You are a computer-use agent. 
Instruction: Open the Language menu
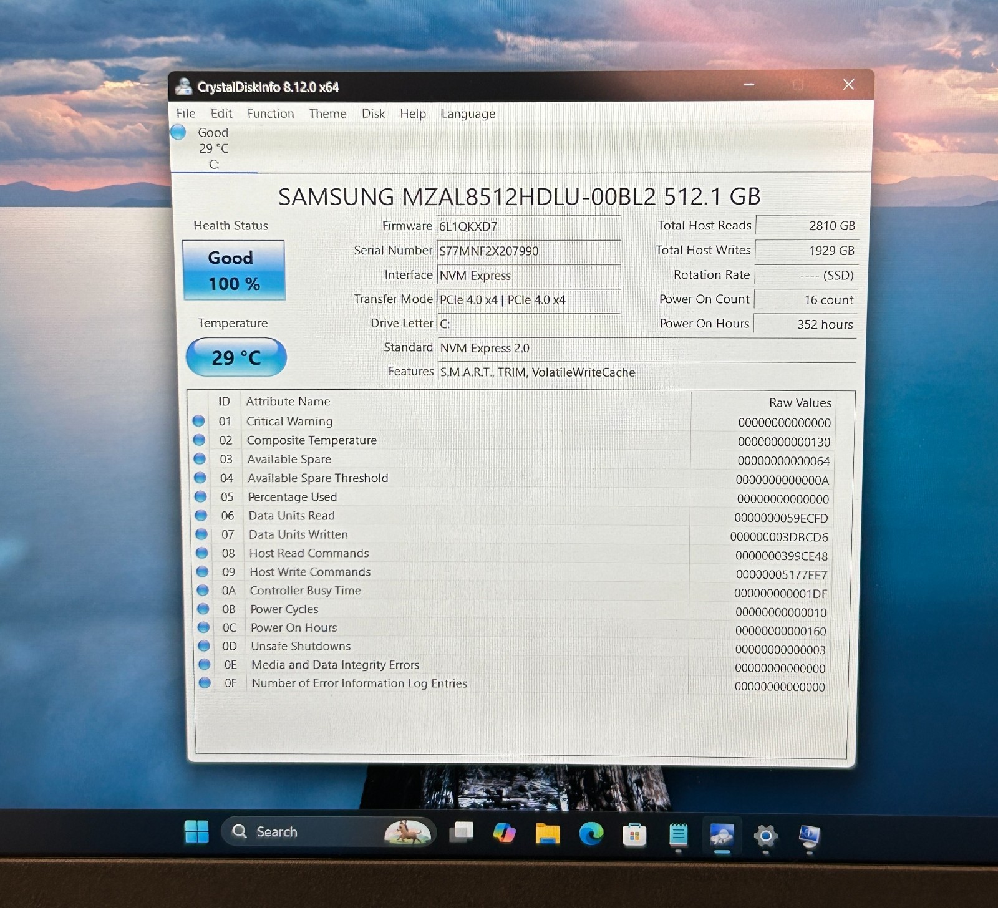coord(468,113)
